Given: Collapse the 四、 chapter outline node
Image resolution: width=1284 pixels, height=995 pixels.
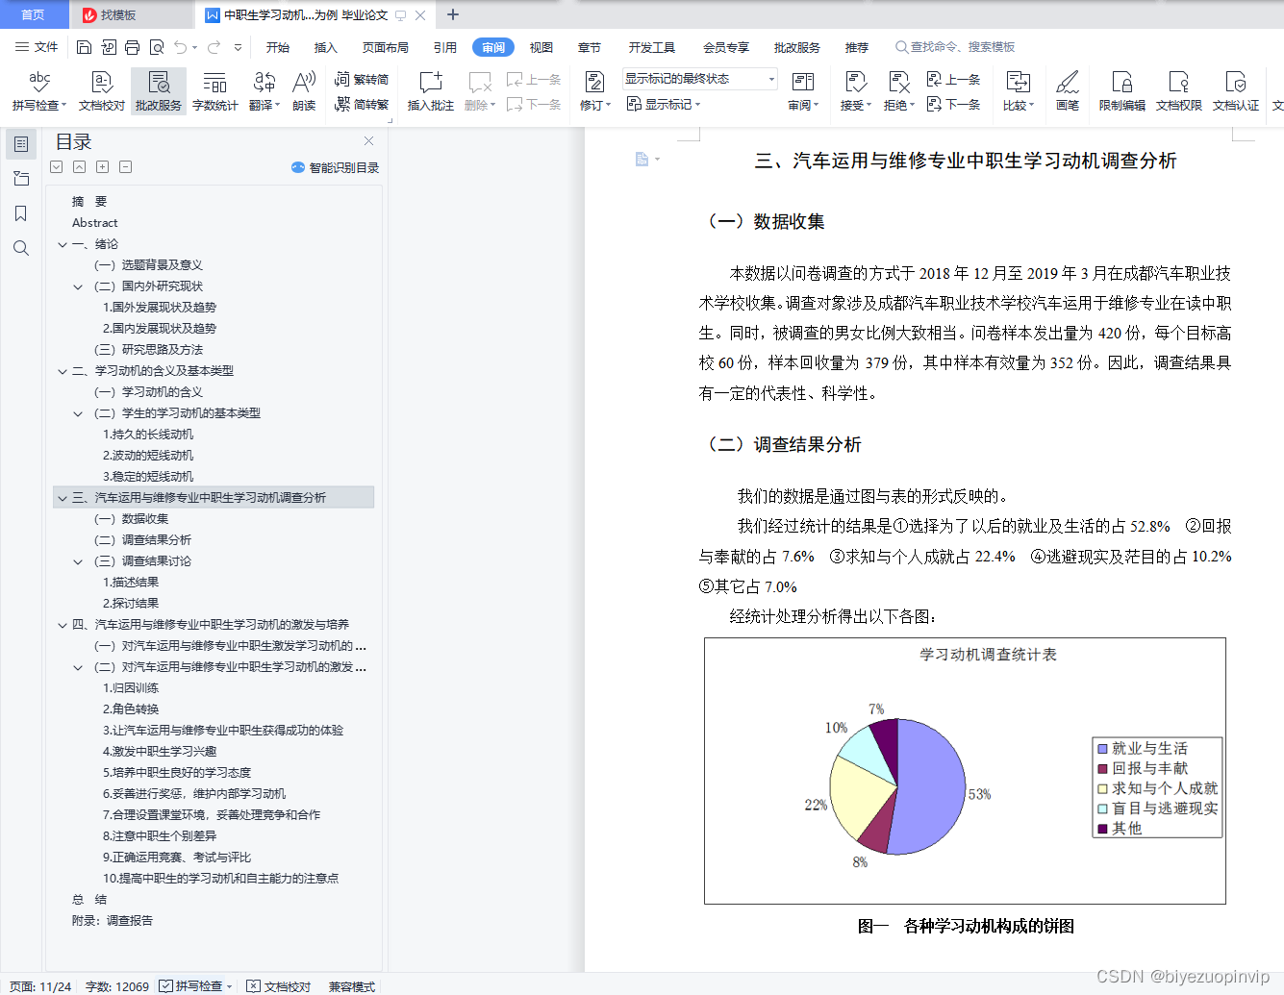Looking at the screenshot, I should 63,625.
